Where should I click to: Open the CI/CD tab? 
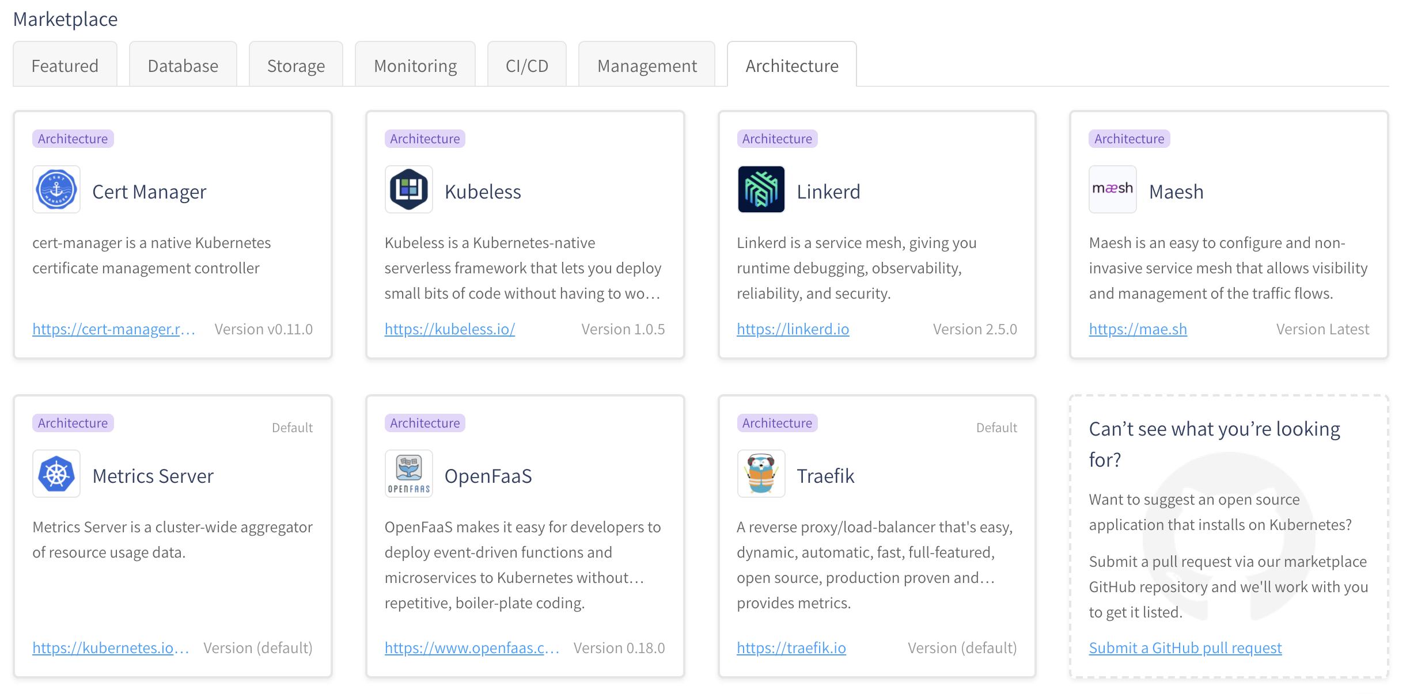tap(527, 65)
